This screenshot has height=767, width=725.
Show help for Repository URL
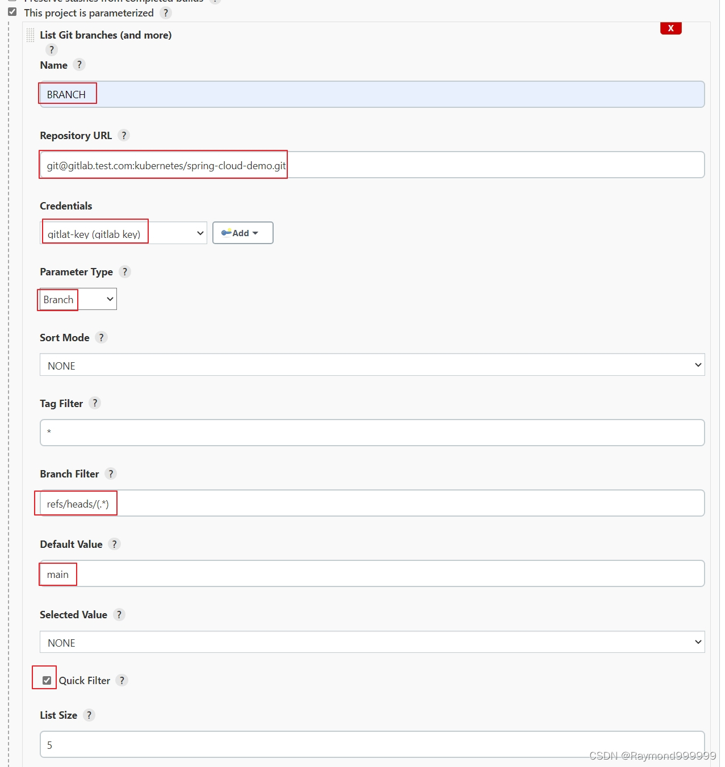[124, 135]
